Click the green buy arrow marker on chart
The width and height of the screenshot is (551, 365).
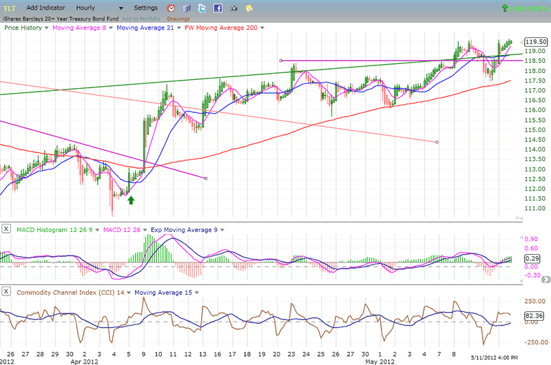click(131, 200)
